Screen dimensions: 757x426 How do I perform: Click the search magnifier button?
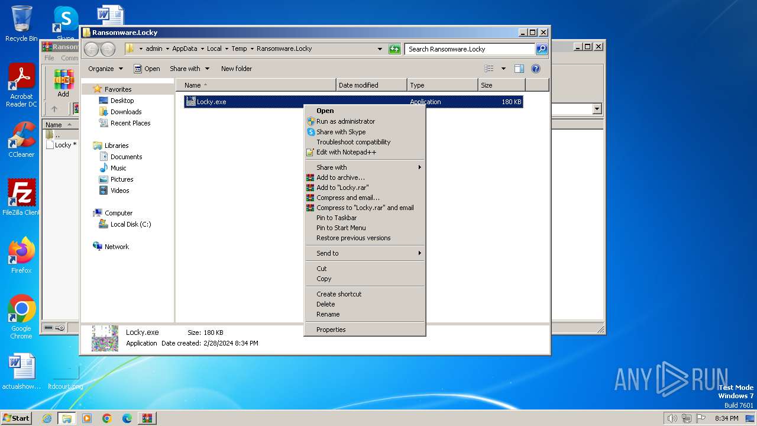[x=541, y=49]
